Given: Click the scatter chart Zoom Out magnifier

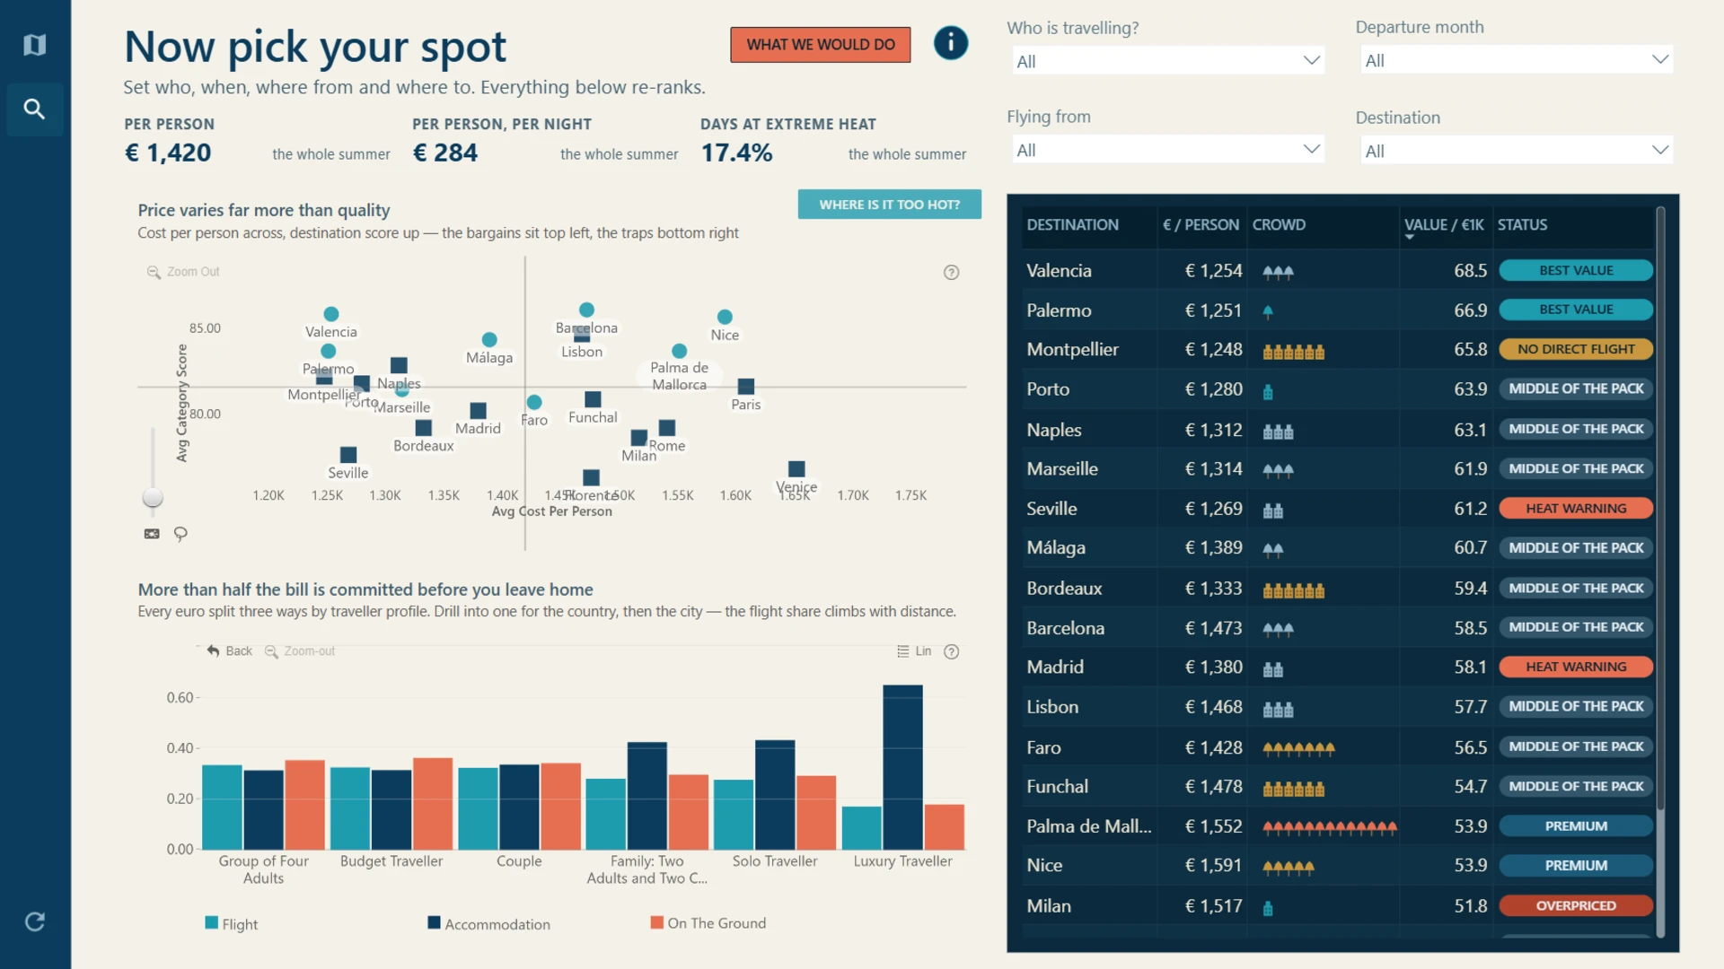Looking at the screenshot, I should click(154, 272).
